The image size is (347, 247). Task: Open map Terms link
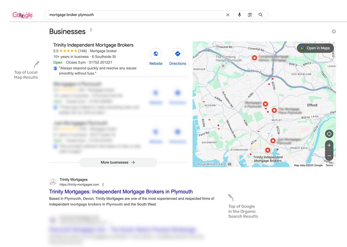pyautogui.click(x=329, y=165)
